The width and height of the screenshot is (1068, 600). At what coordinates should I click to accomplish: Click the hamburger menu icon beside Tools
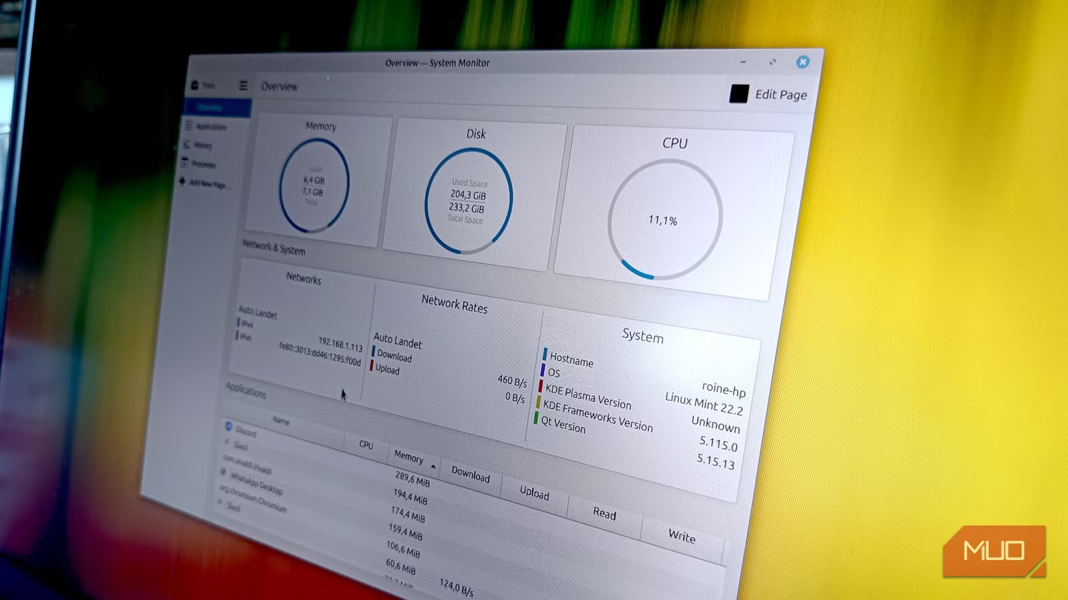tap(243, 85)
